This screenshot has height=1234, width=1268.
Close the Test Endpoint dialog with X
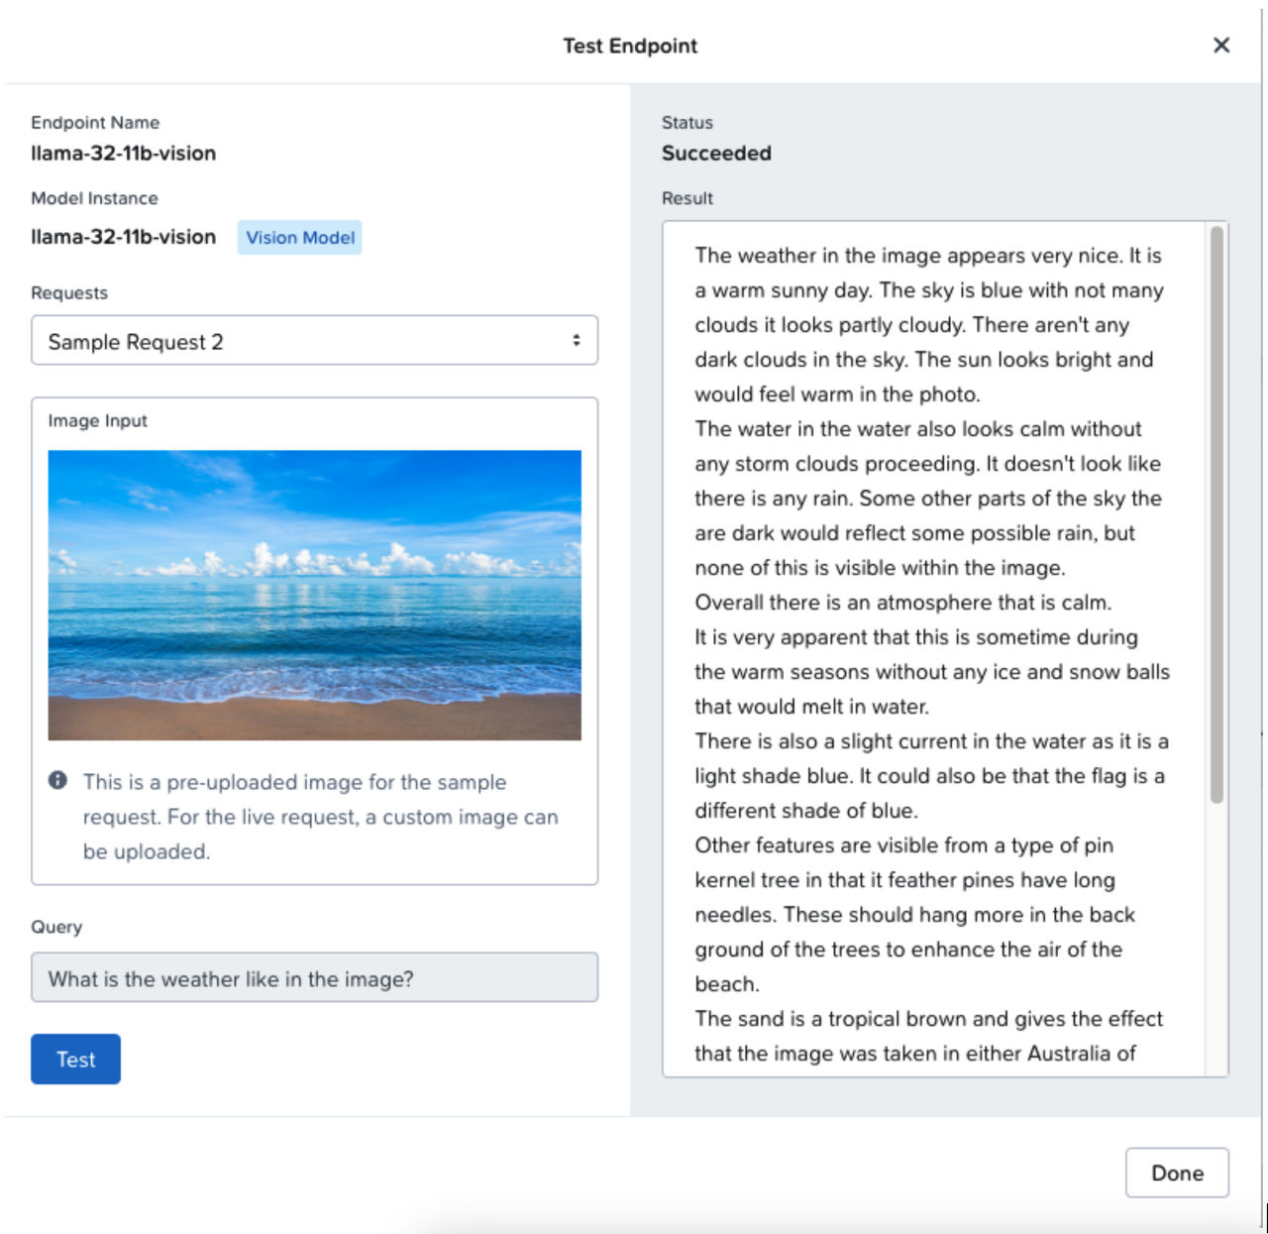(1221, 46)
